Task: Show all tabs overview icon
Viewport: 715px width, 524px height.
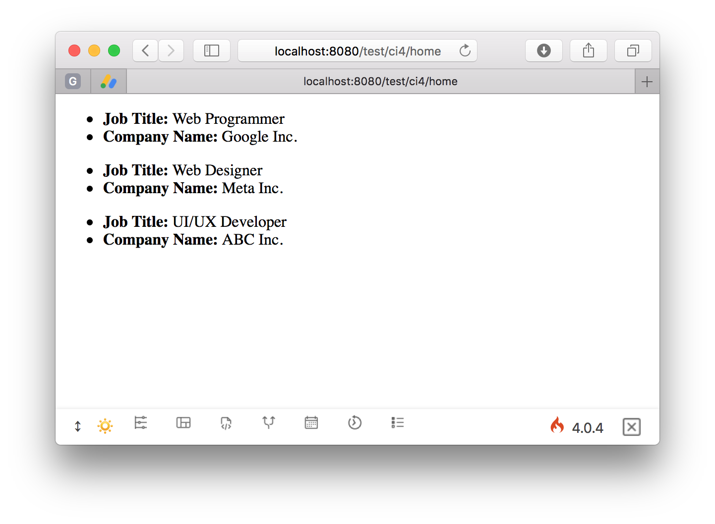Action: point(633,51)
